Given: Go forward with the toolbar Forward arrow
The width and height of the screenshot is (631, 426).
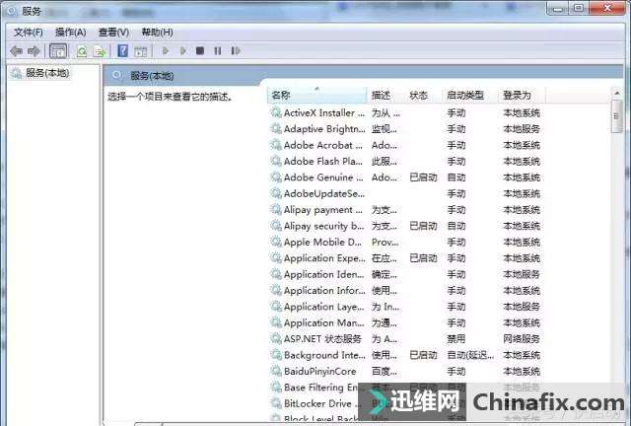Looking at the screenshot, I should pos(34,50).
